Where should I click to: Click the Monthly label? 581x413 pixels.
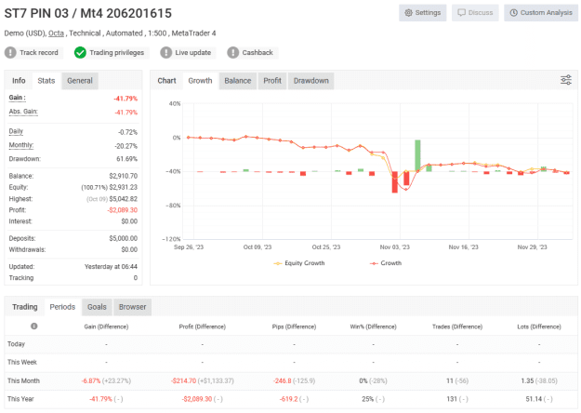pos(21,145)
